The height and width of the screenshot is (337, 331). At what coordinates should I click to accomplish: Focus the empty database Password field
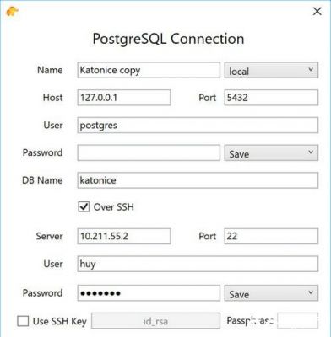point(149,152)
